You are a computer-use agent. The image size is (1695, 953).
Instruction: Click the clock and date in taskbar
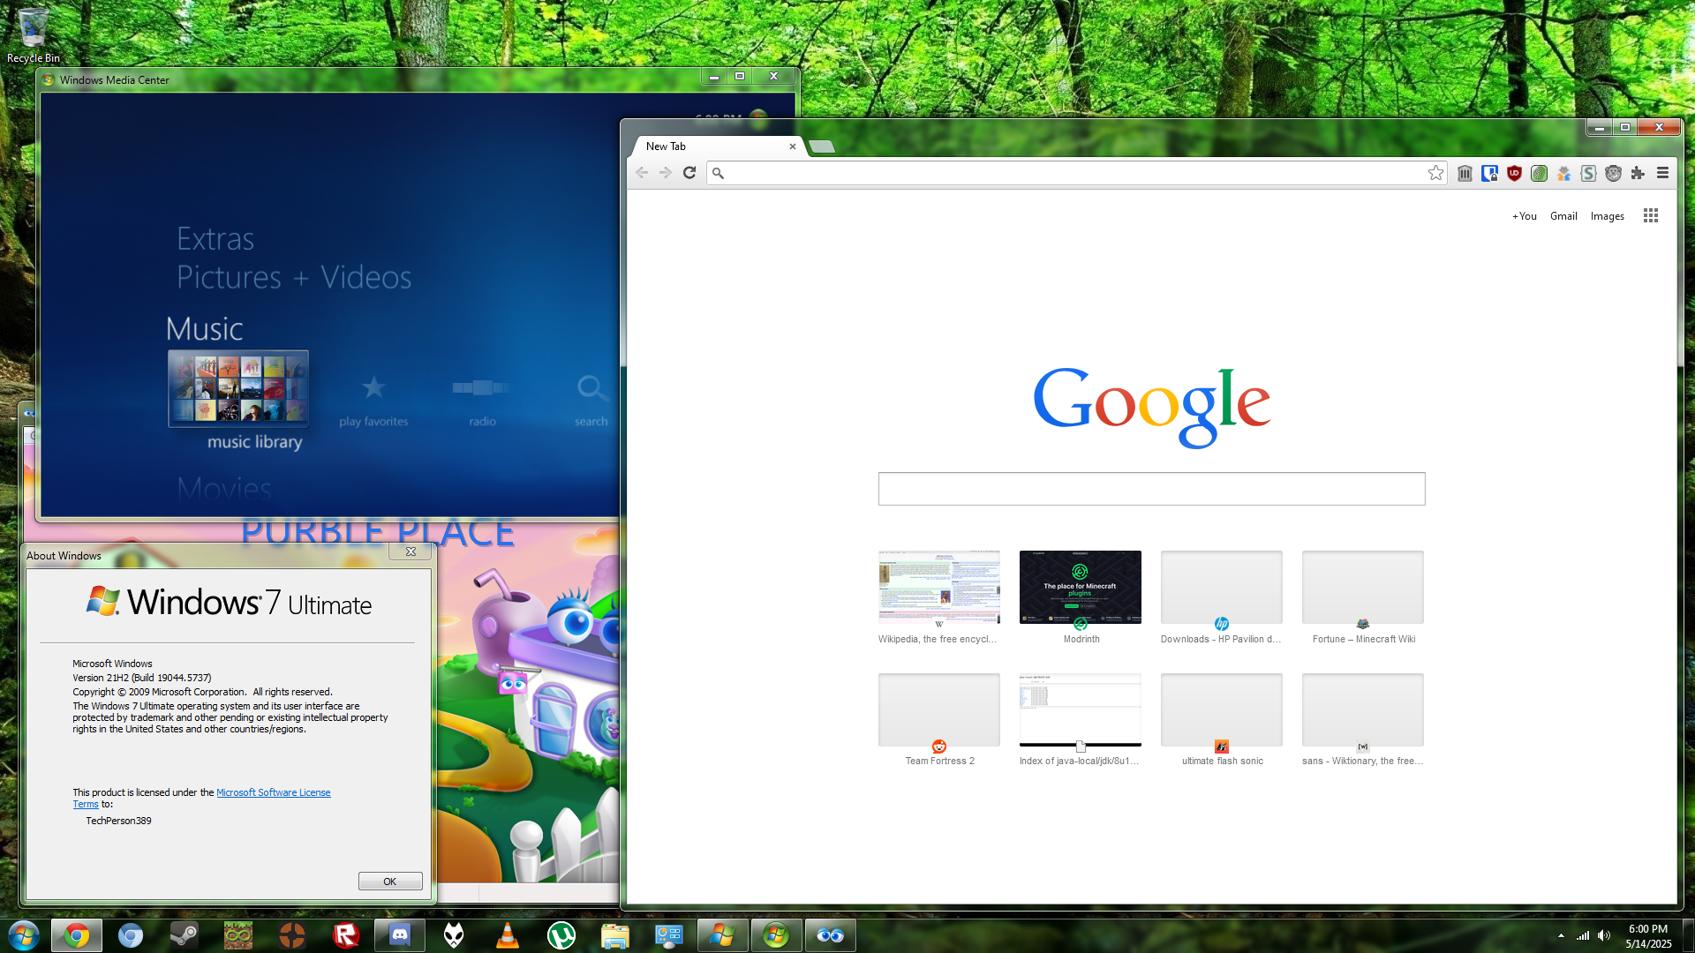click(1648, 936)
